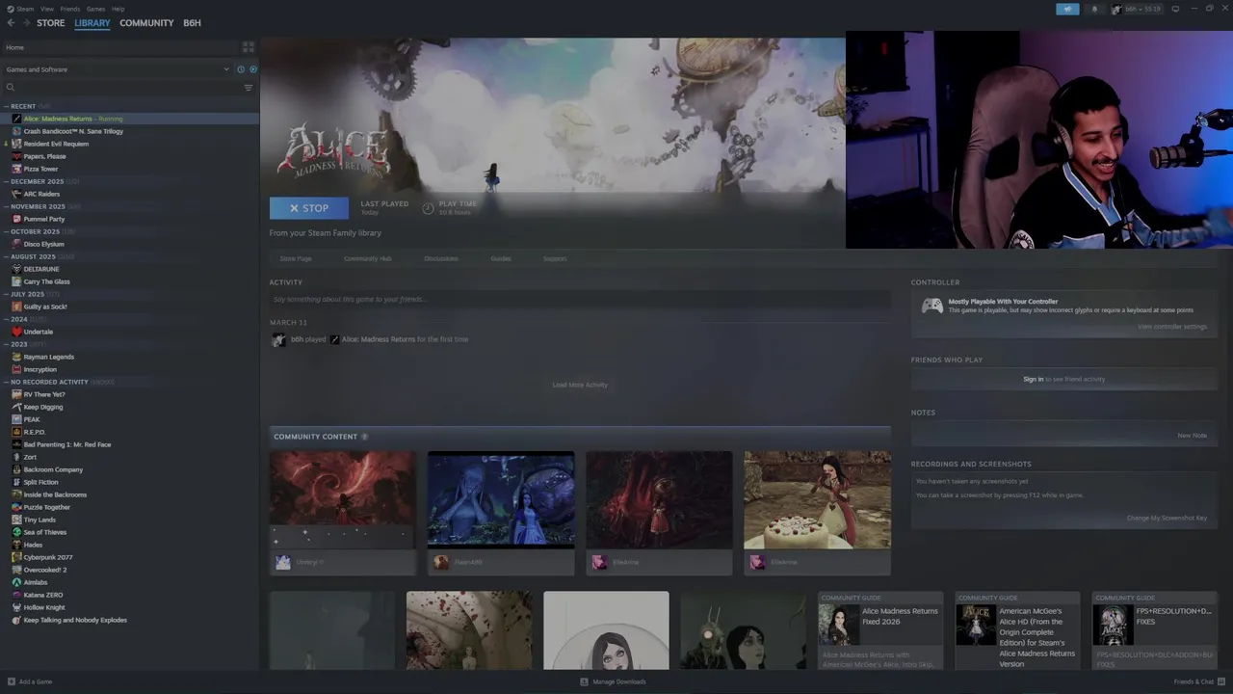Change My Screenshot Key
The image size is (1233, 694).
coord(1167,518)
